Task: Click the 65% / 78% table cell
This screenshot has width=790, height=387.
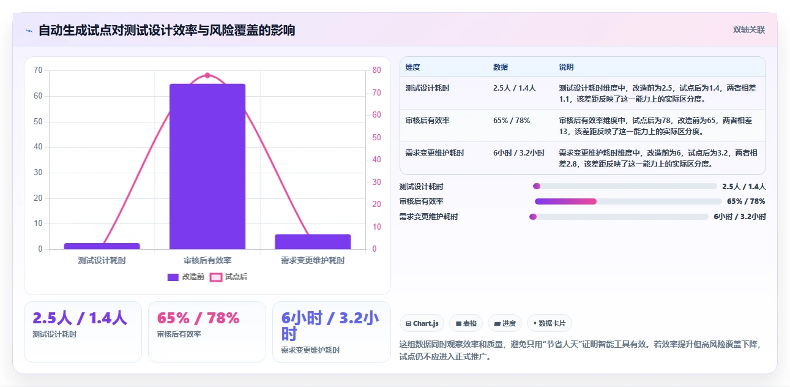Action: click(x=511, y=121)
